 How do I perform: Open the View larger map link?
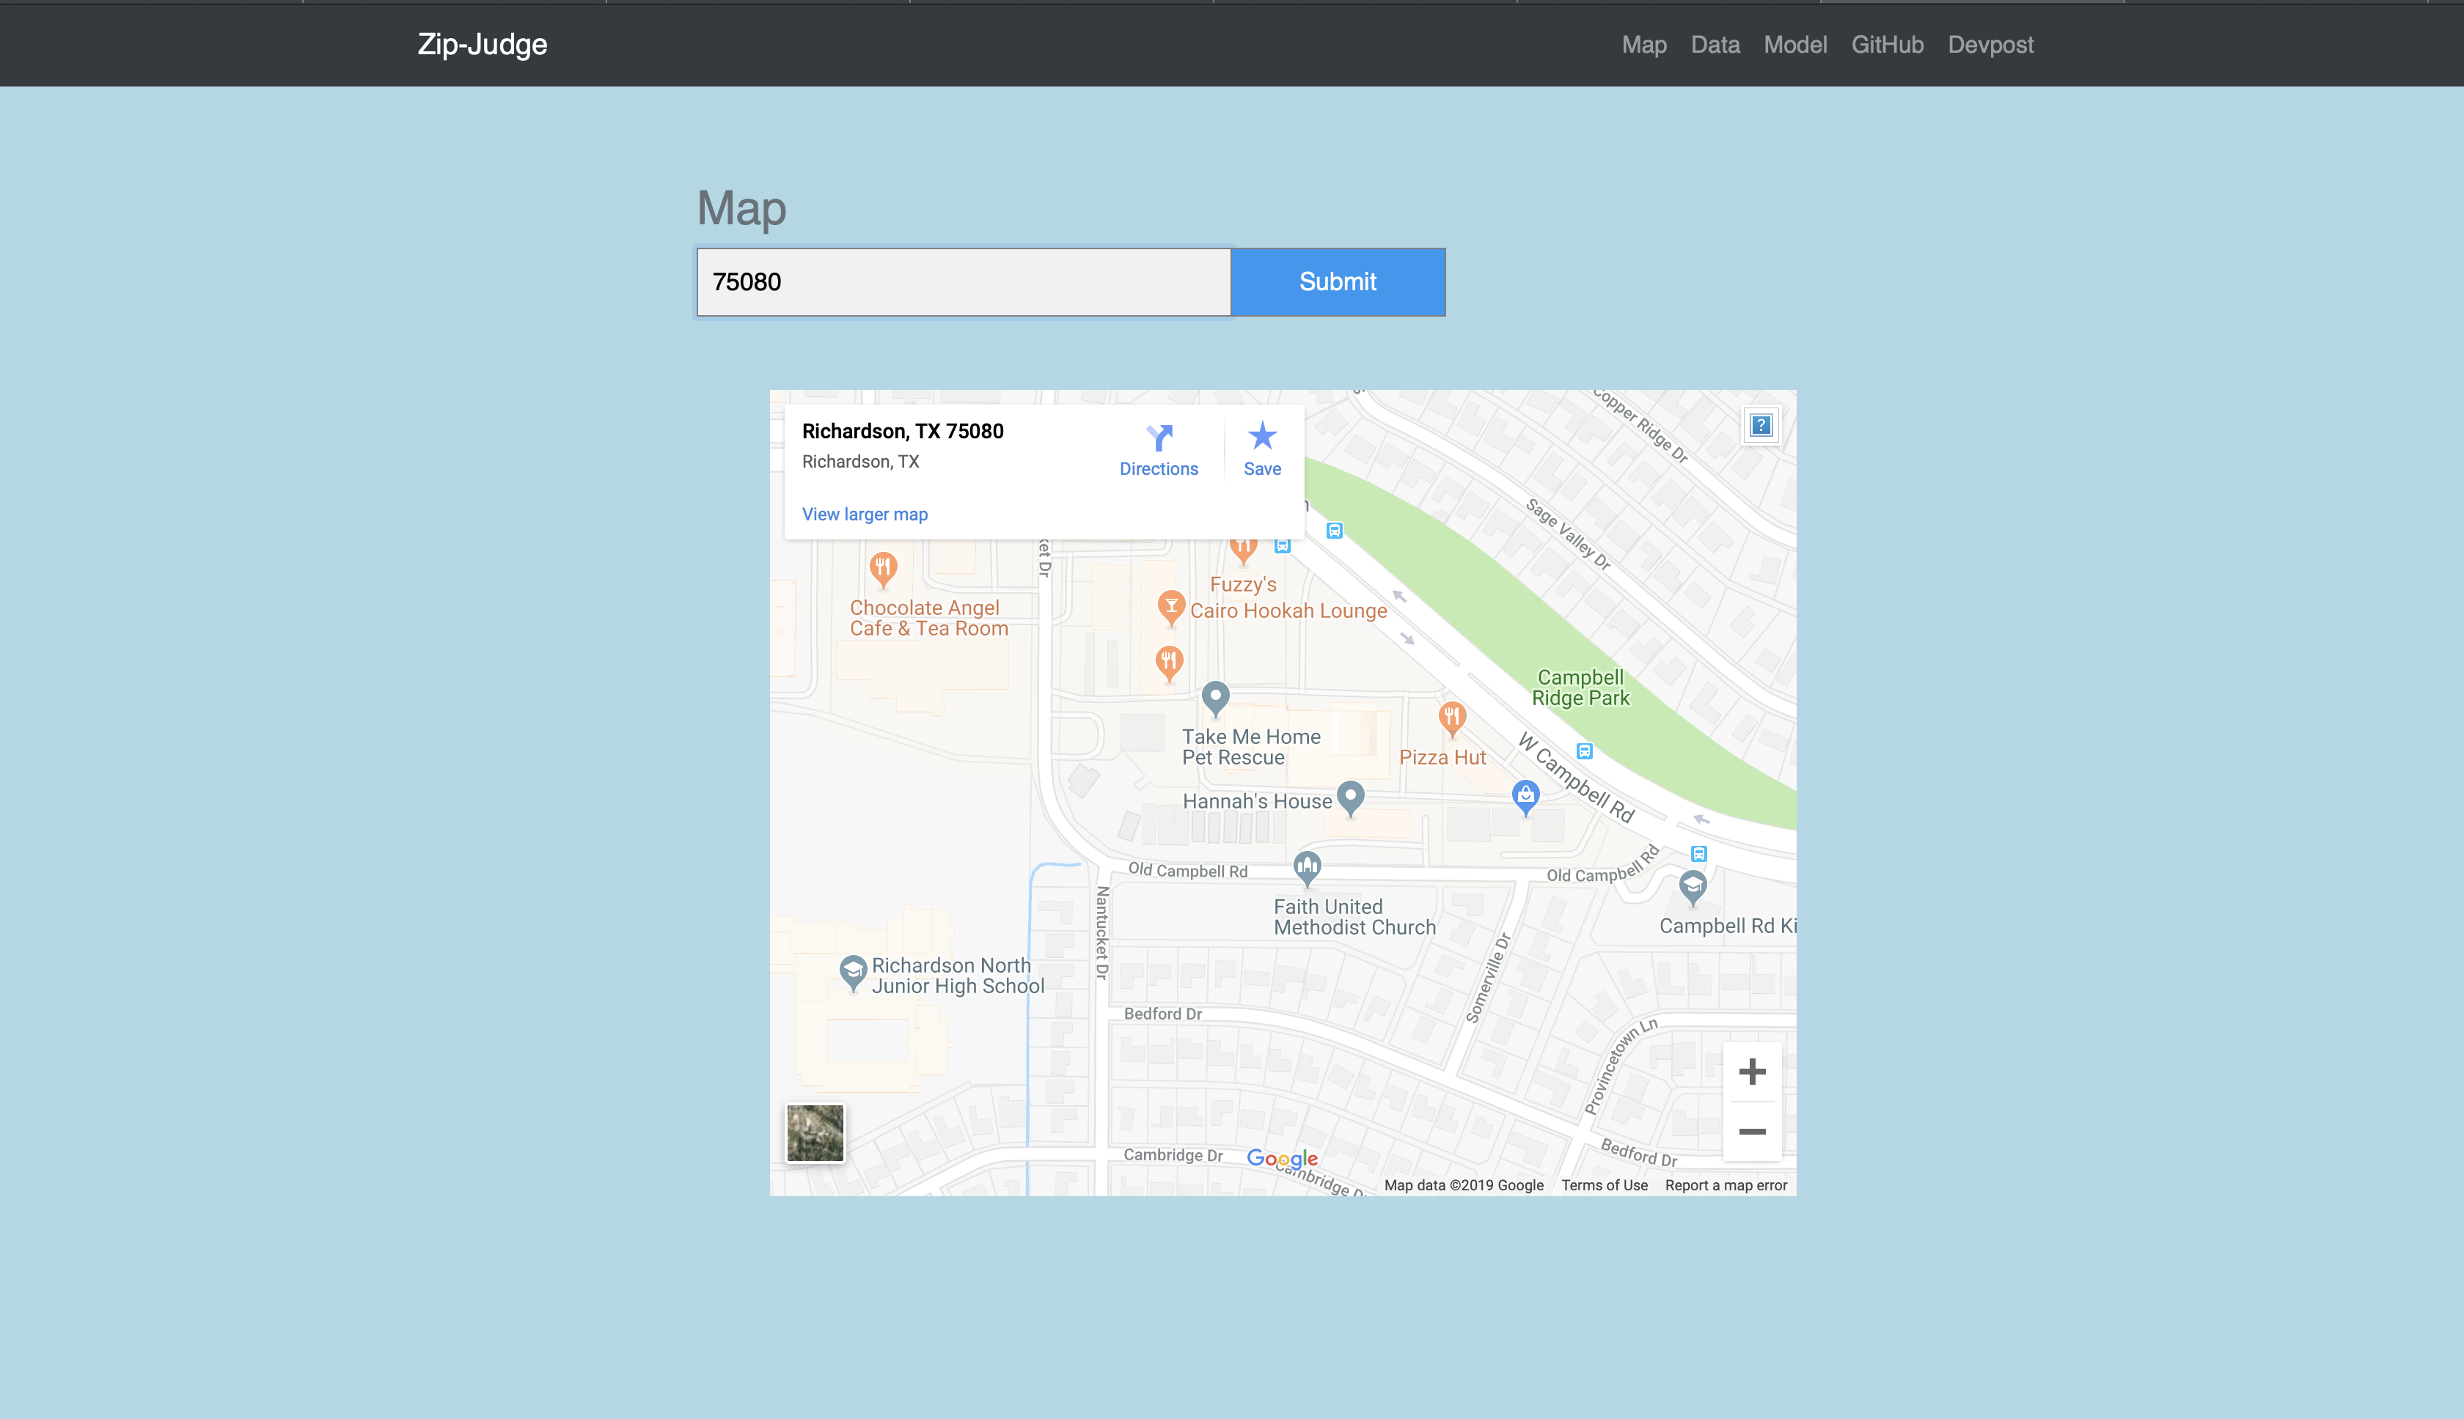point(865,515)
